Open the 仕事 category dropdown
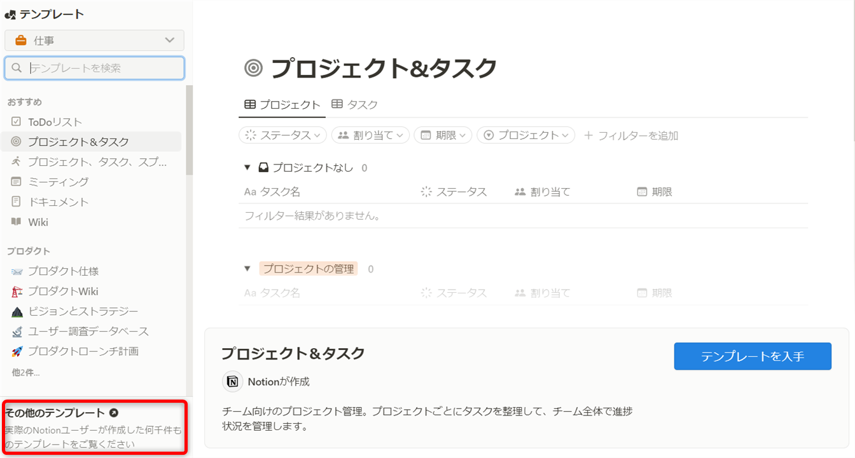 [94, 41]
